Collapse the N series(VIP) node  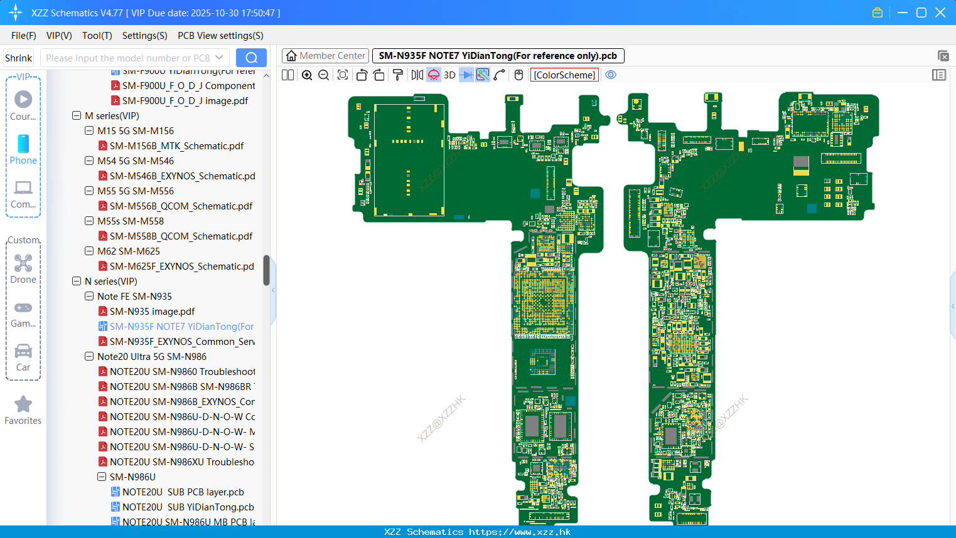[77, 281]
